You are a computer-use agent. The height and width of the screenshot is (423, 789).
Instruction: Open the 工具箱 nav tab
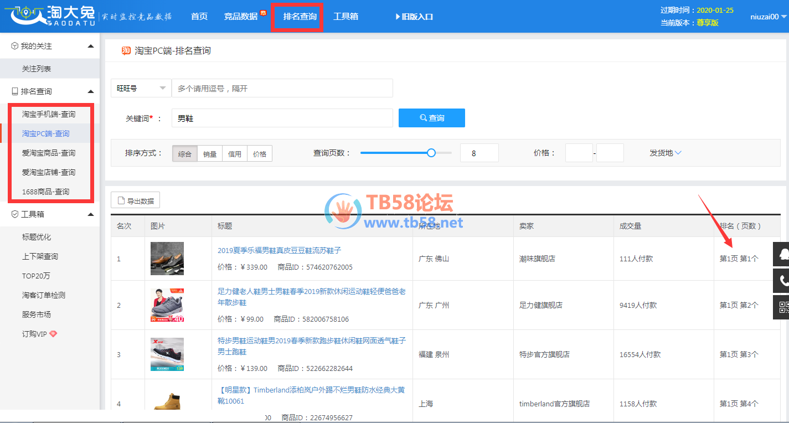click(345, 17)
